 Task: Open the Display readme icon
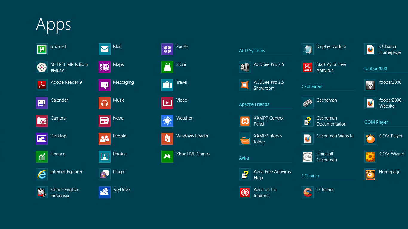(308, 49)
